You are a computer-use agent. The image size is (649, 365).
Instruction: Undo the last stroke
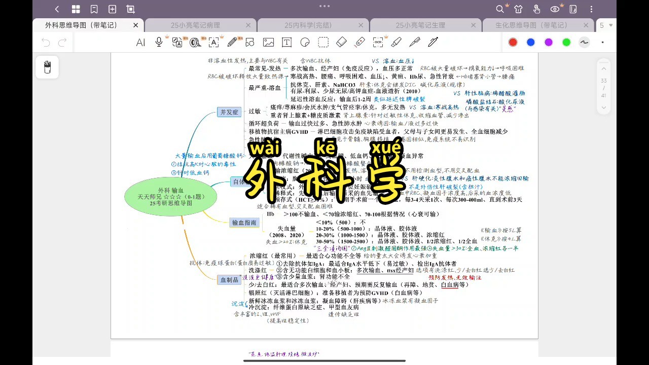point(46,43)
